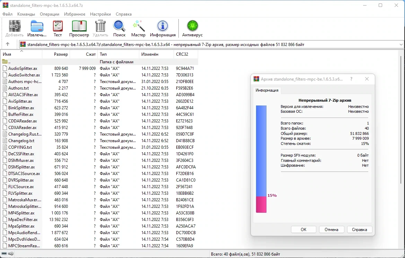Click the WinRAR icon in title bar
405x258 pixels.
(5, 5)
